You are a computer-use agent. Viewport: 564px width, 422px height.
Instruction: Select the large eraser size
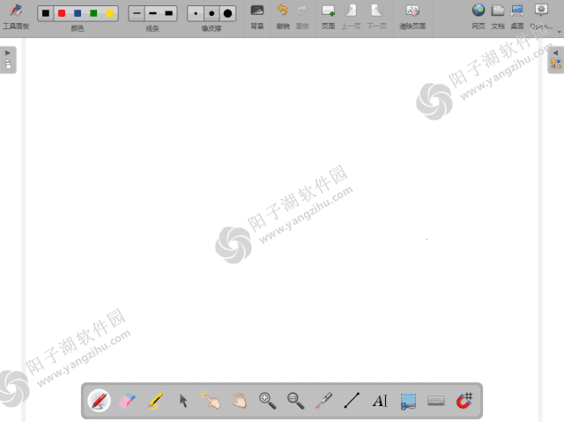[x=227, y=13]
